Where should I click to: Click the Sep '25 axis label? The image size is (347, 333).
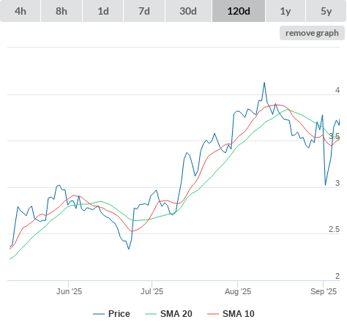pyautogui.click(x=324, y=291)
